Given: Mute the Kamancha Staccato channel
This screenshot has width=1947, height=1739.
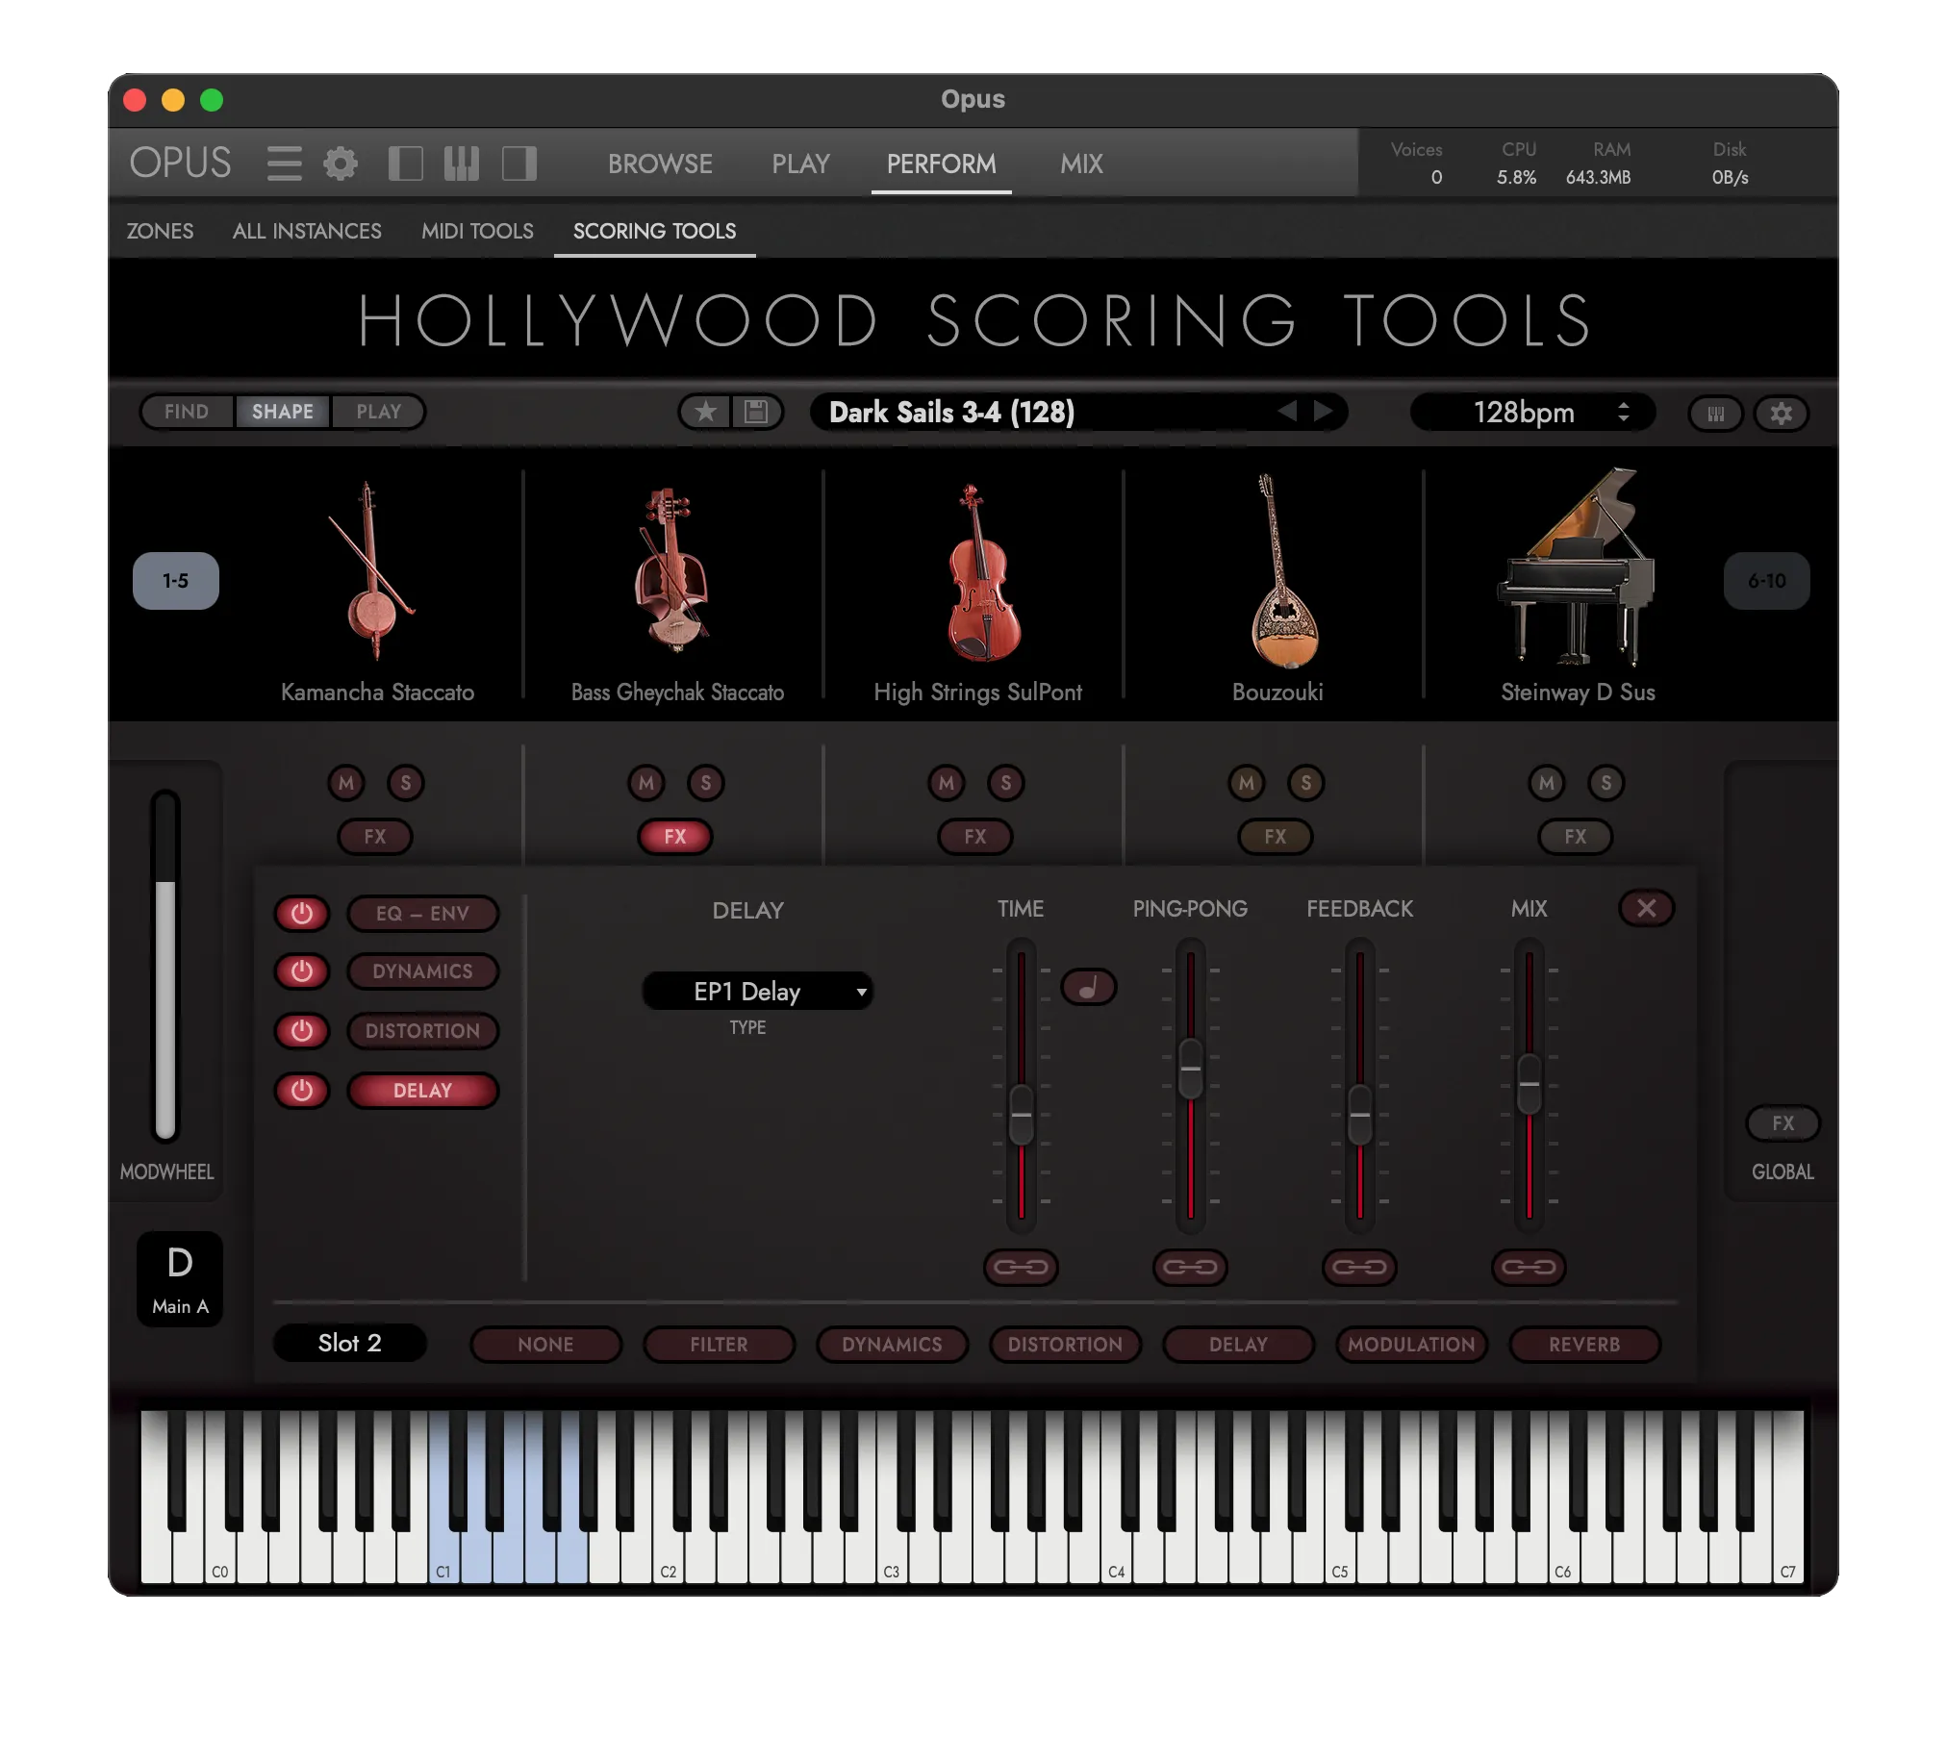Looking at the screenshot, I should click(346, 783).
